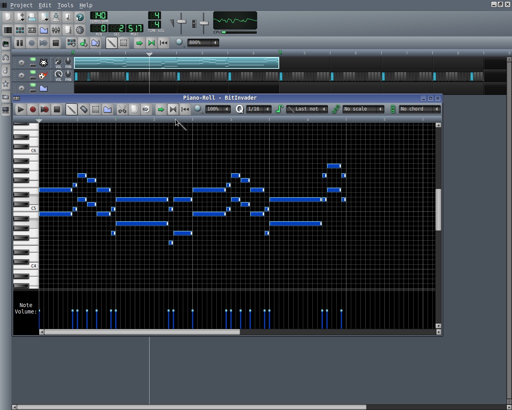The image size is (512, 410).
Task: Show the Beat+Bassline Editor
Action: 20,30
